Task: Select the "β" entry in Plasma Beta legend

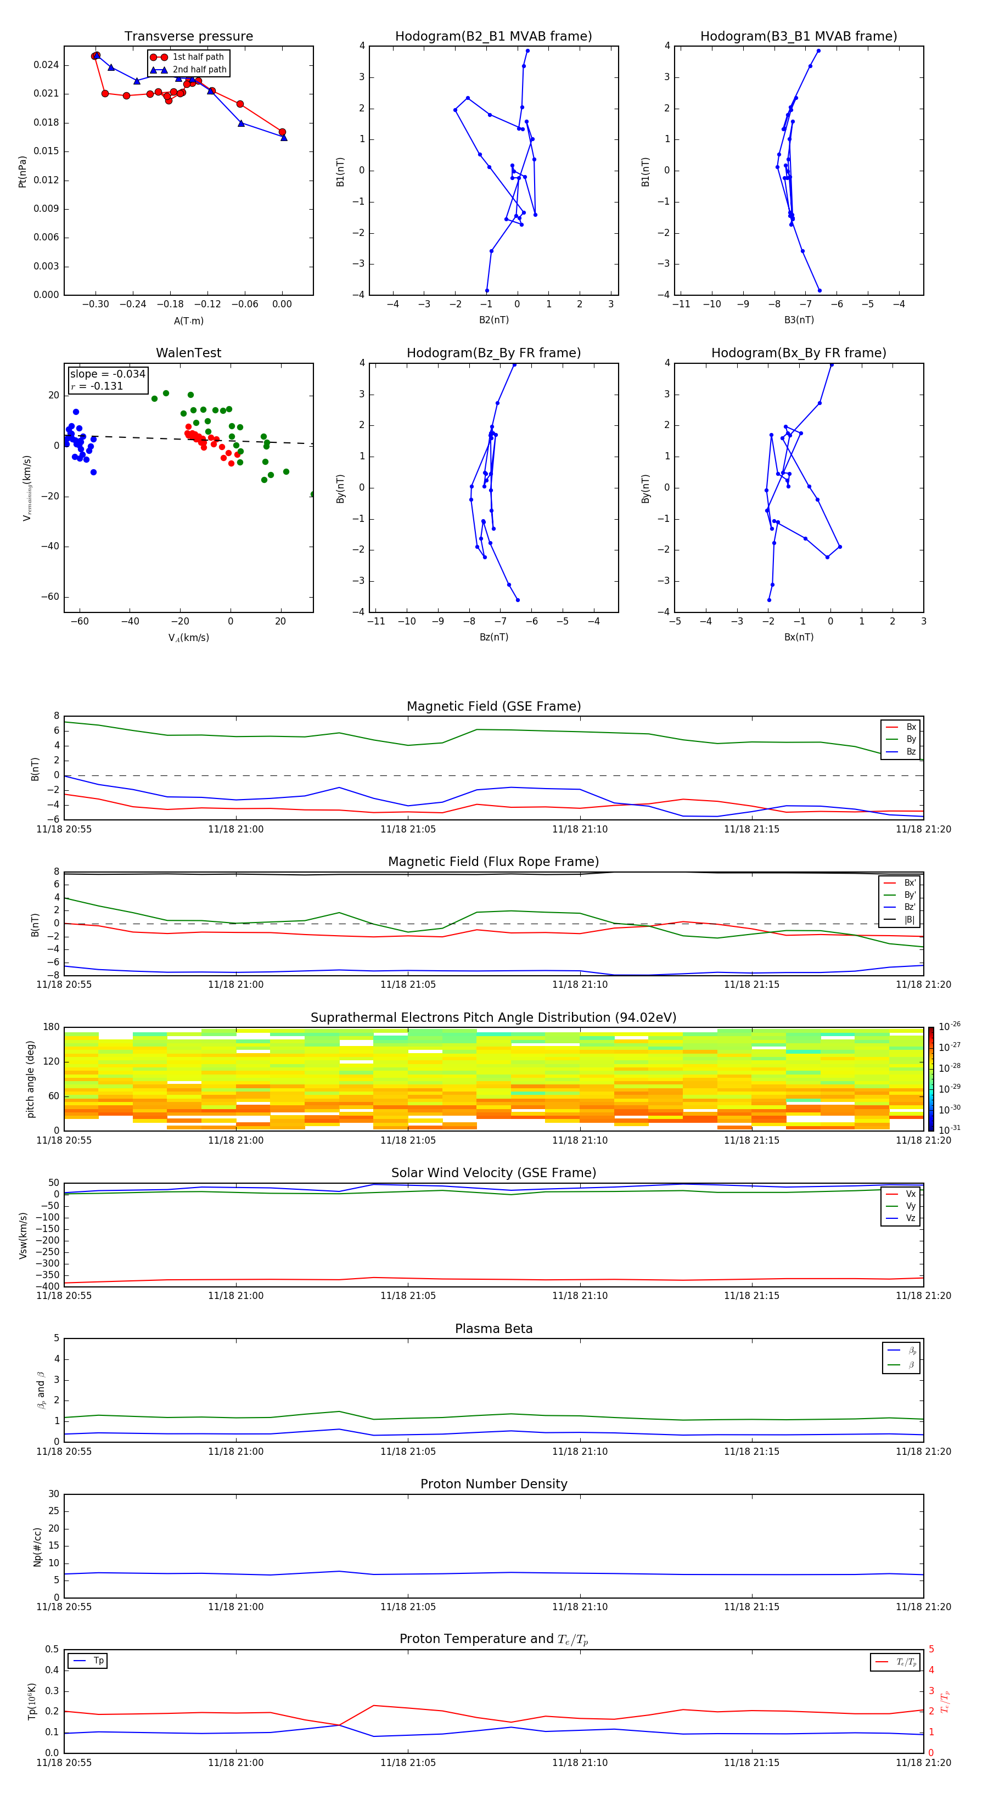Action: 901,1365
